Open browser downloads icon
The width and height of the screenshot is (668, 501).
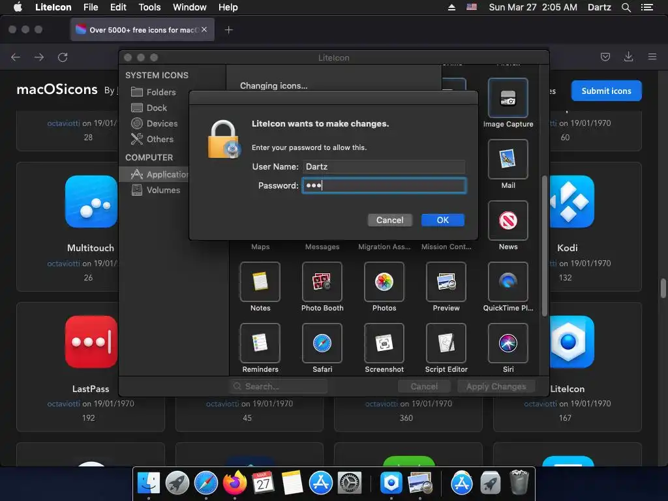tap(628, 57)
